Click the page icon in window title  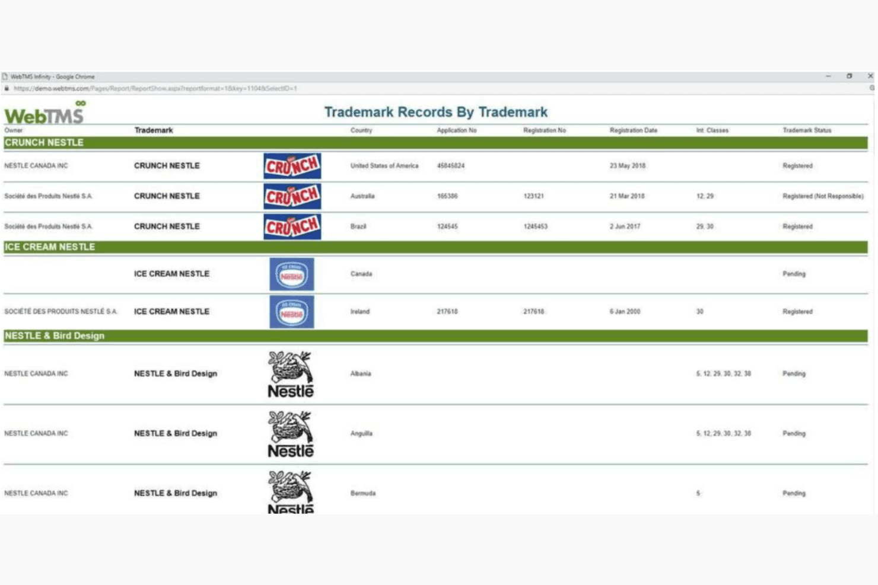tap(5, 76)
